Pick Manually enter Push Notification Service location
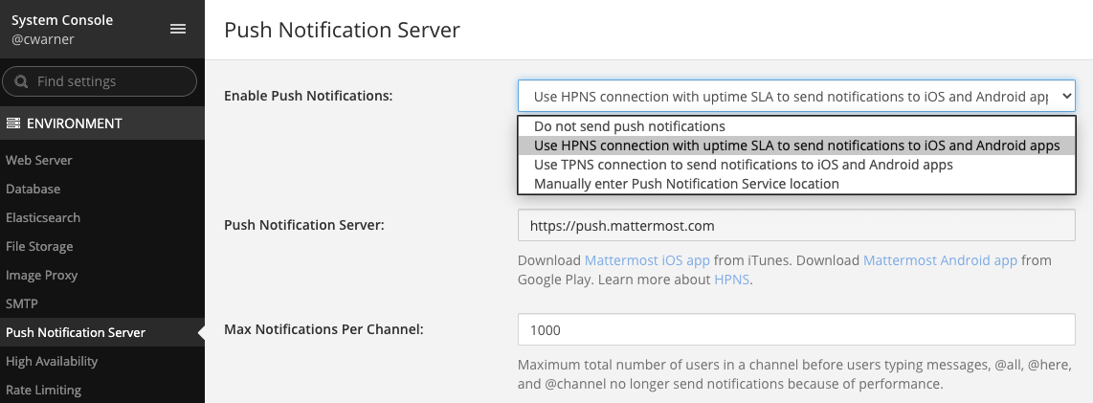This screenshot has height=403, width=1093. click(686, 184)
